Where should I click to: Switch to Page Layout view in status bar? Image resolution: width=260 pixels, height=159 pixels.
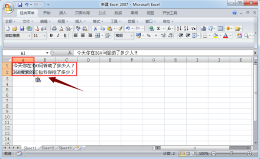click(188, 153)
